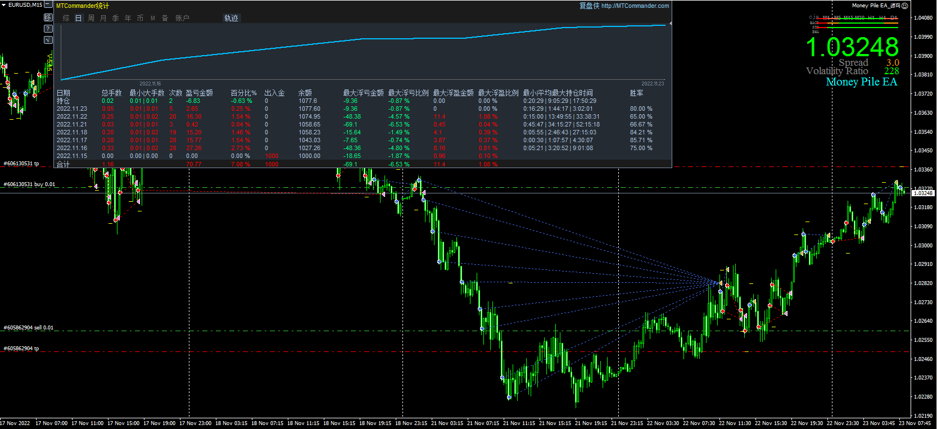Switch to the 账户 account tab
Viewport: 937px width, 429px height.
[x=182, y=18]
